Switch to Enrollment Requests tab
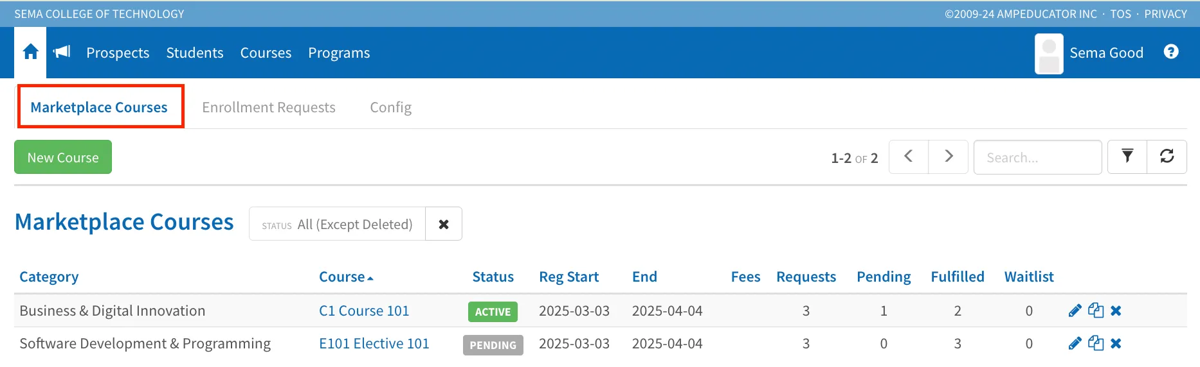Viewport: 1200px width, 367px height. pos(269,107)
